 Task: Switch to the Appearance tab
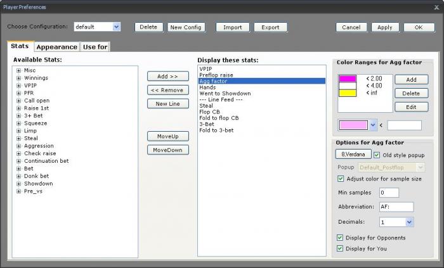(57, 47)
